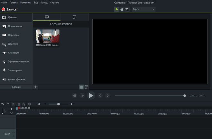Select the Пасха 2019 clip thumbnail
Viewport: 212px width, 139px height.
48,38
